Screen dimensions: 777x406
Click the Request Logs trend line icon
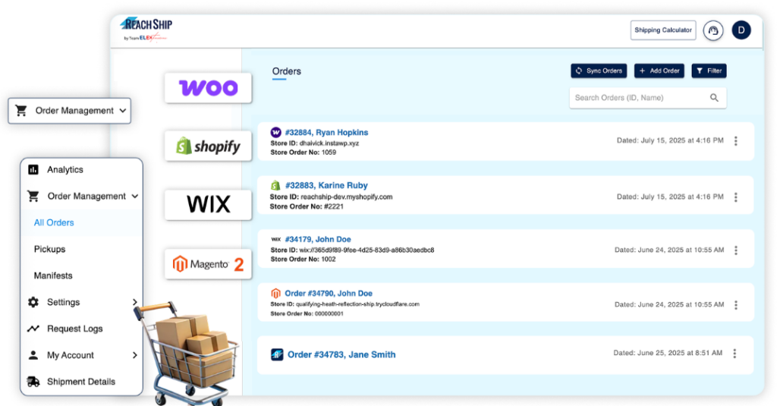tap(33, 329)
